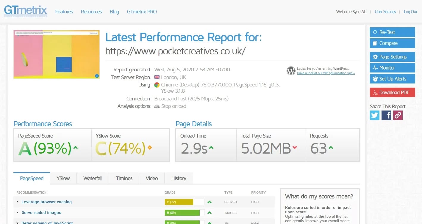The width and height of the screenshot is (422, 224).
Task: Share report on Facebook
Action: pos(386,115)
